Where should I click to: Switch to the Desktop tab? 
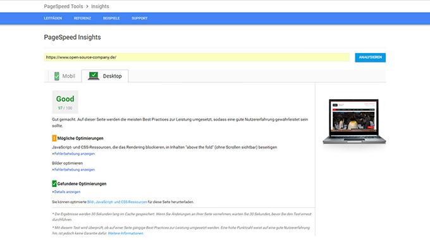105,76
